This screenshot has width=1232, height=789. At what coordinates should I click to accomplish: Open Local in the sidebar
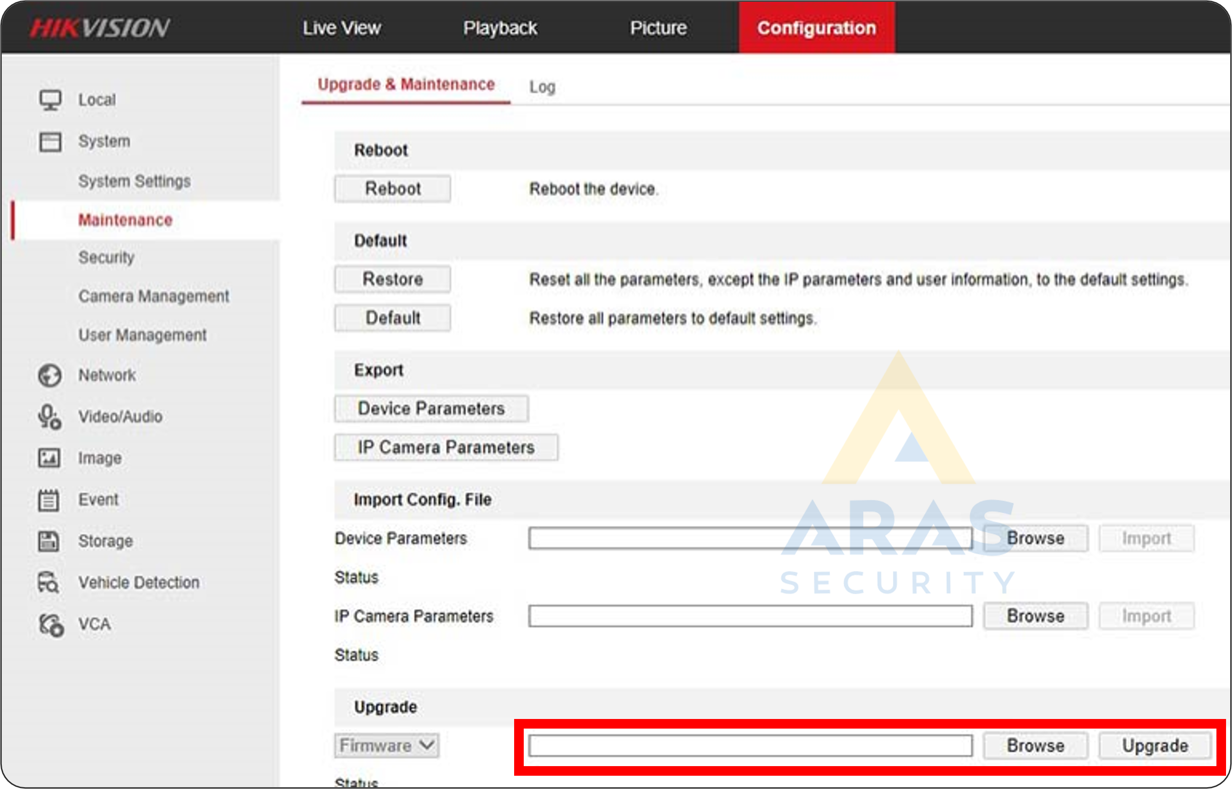[x=97, y=100]
